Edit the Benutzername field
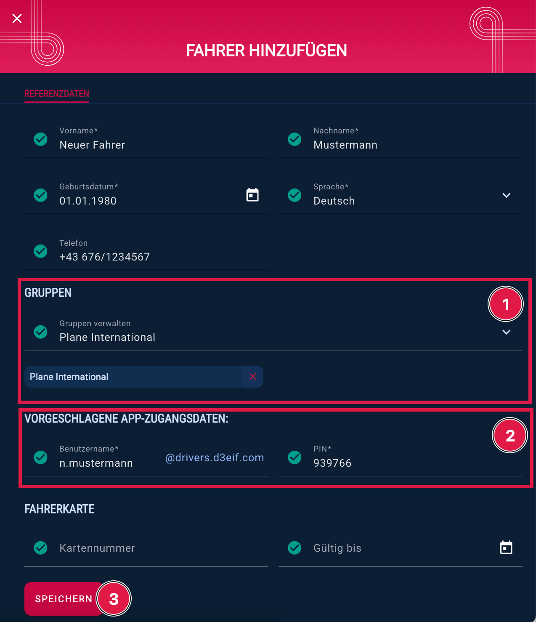 coord(109,463)
